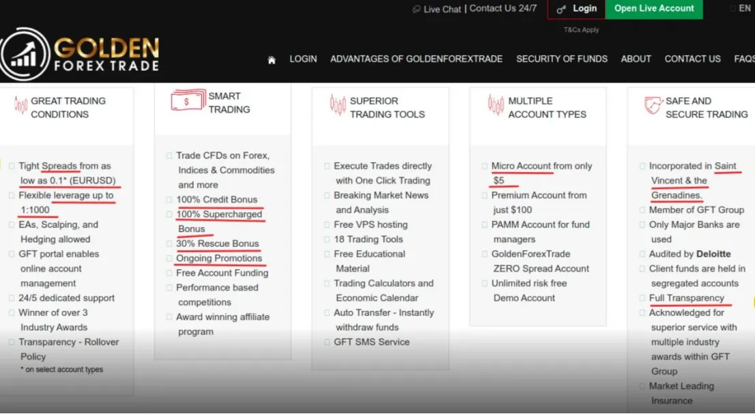Open Advantages of GoldenForexTrade menu
This screenshot has width=755, height=414.
tap(416, 59)
